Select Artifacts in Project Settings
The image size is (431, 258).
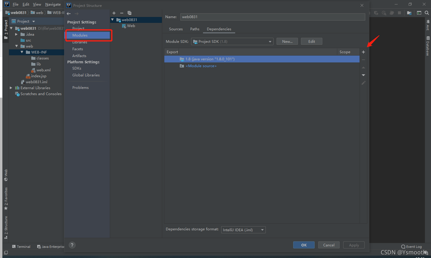point(79,56)
